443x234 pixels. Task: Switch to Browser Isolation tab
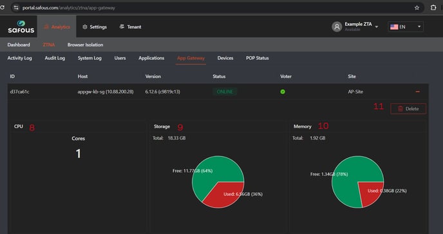tap(85, 44)
